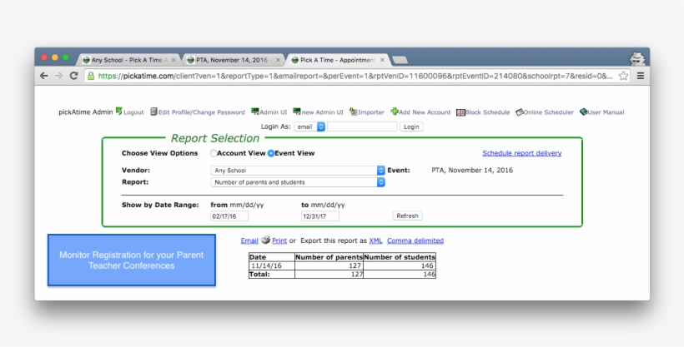Open the User Manual link
The image size is (684, 347).
606,112
